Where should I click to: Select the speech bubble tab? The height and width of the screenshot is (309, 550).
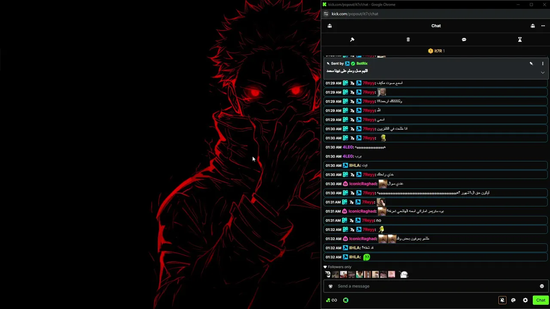point(464,39)
